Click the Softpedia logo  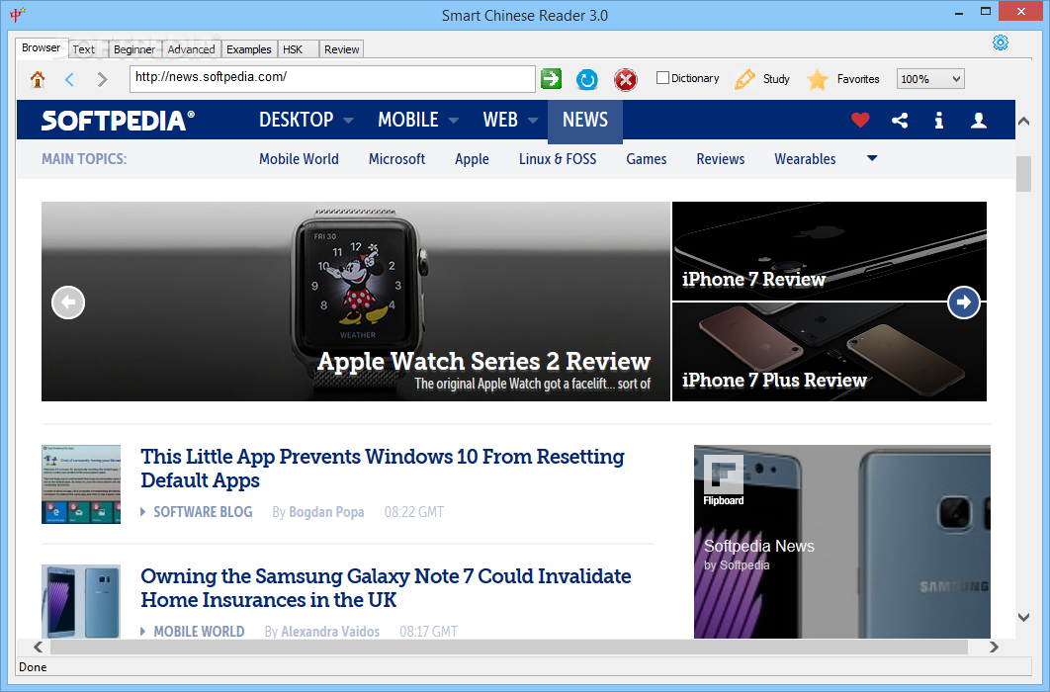tap(118, 121)
